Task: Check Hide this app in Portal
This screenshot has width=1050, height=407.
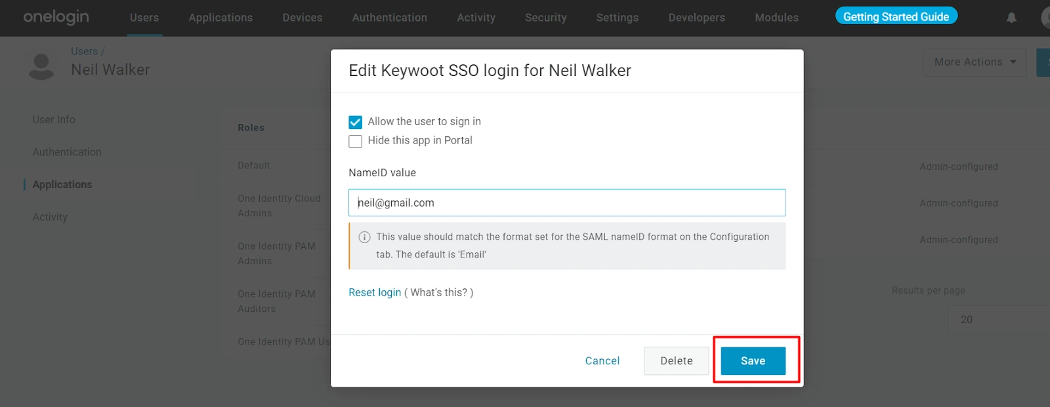Action: (356, 142)
